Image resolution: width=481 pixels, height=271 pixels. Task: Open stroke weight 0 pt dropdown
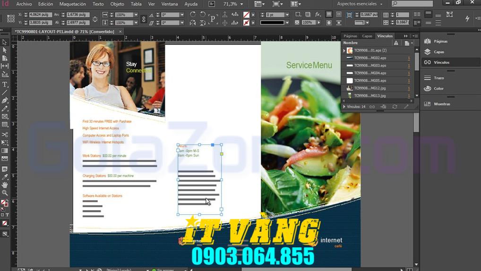pos(287,15)
